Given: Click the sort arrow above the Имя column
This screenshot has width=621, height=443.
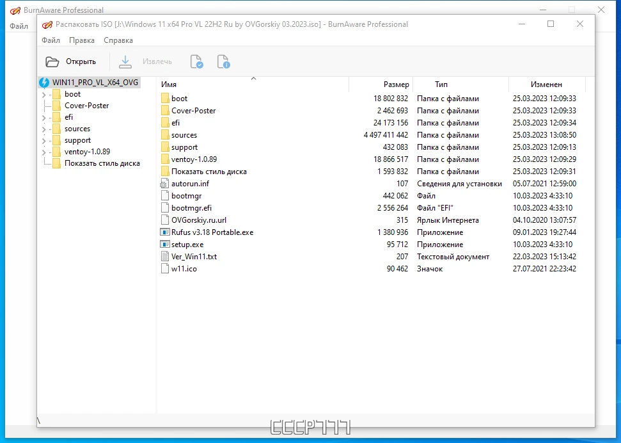Looking at the screenshot, I should pyautogui.click(x=253, y=79).
